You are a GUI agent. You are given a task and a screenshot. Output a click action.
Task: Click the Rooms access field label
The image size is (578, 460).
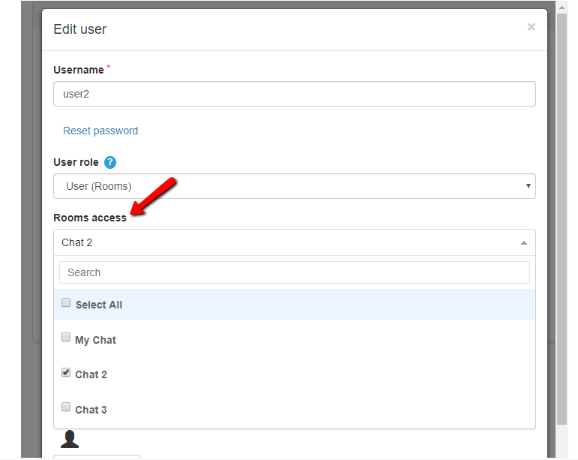tap(90, 218)
